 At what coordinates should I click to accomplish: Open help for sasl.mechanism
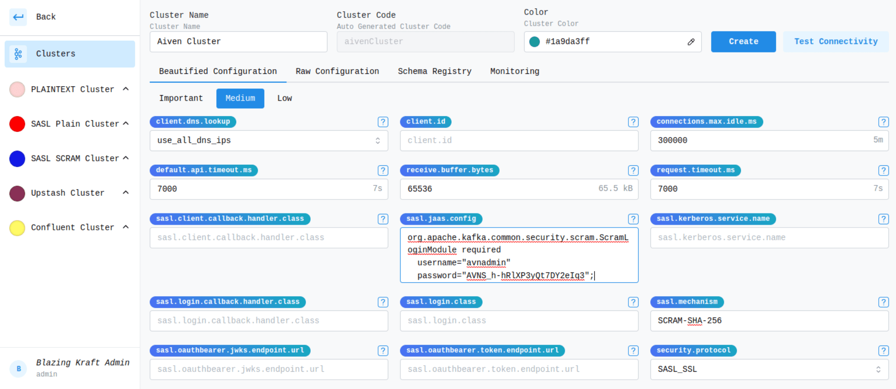pyautogui.click(x=883, y=302)
